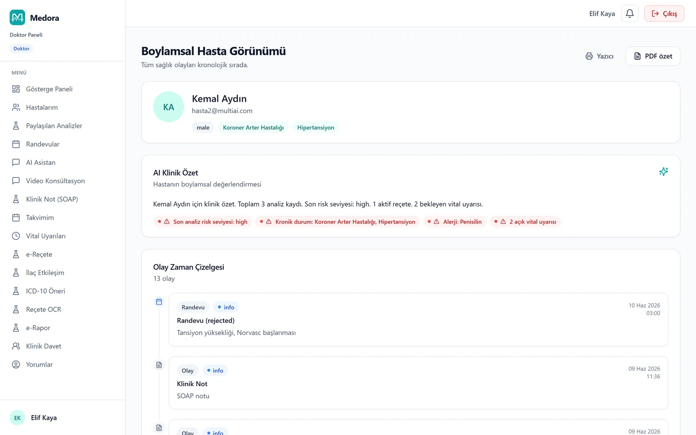The height and width of the screenshot is (435, 696).
Task: Click the AI Asistan chat icon
Action: (x=16, y=163)
